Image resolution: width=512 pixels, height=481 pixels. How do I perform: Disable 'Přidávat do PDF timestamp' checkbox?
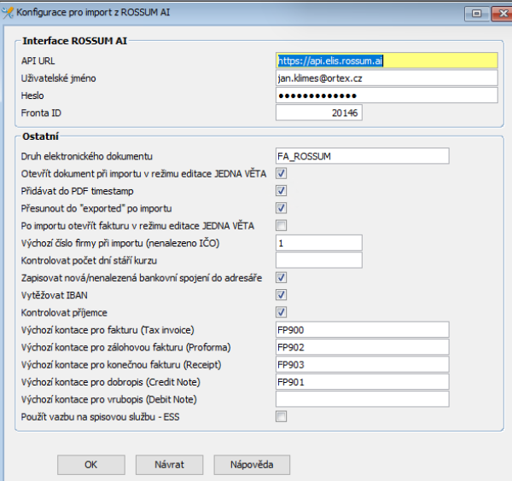281,190
